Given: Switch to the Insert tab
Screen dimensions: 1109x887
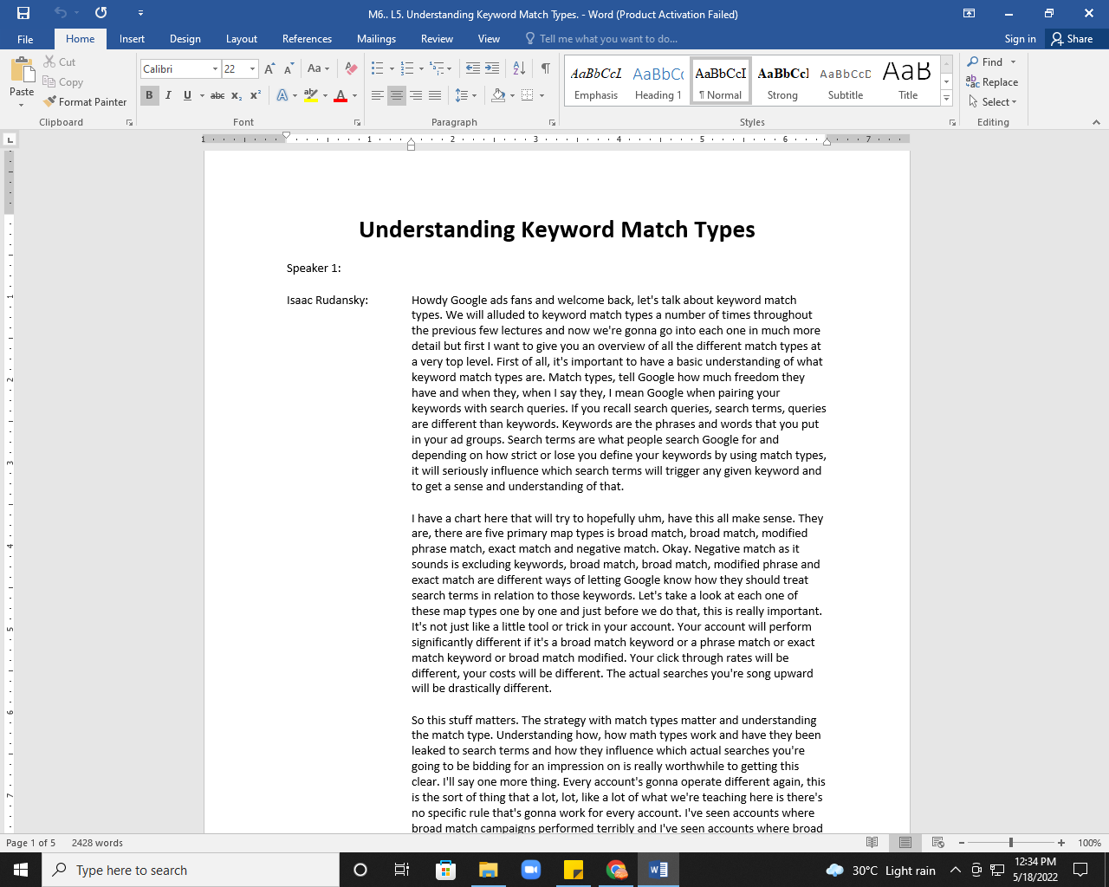Looking at the screenshot, I should pos(132,39).
